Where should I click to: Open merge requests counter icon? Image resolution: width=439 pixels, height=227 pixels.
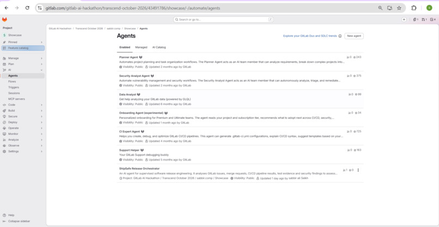[424, 20]
